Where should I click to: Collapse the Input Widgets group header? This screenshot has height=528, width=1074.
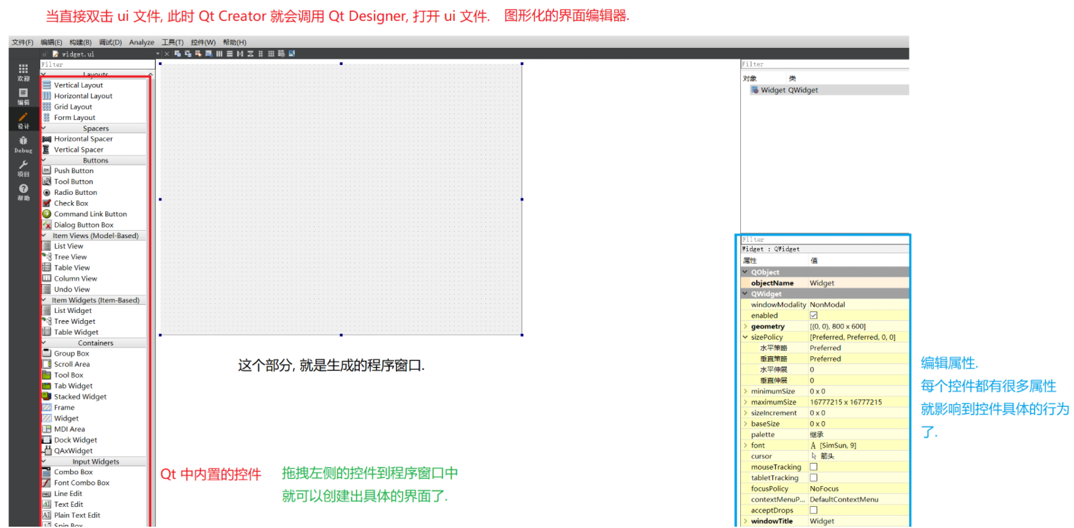tap(44, 462)
